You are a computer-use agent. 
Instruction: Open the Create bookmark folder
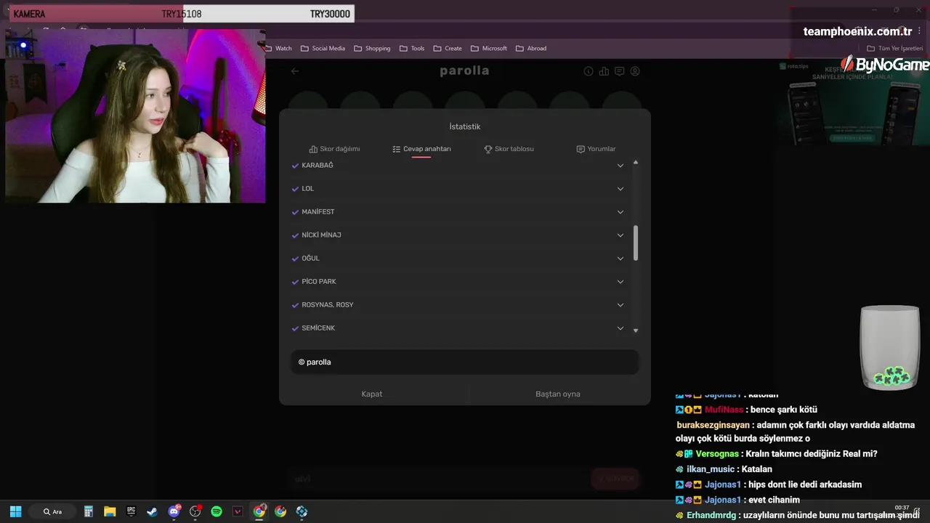448,49
